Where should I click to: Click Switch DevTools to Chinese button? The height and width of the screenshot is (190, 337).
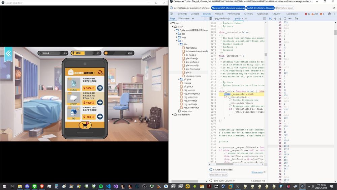260,8
